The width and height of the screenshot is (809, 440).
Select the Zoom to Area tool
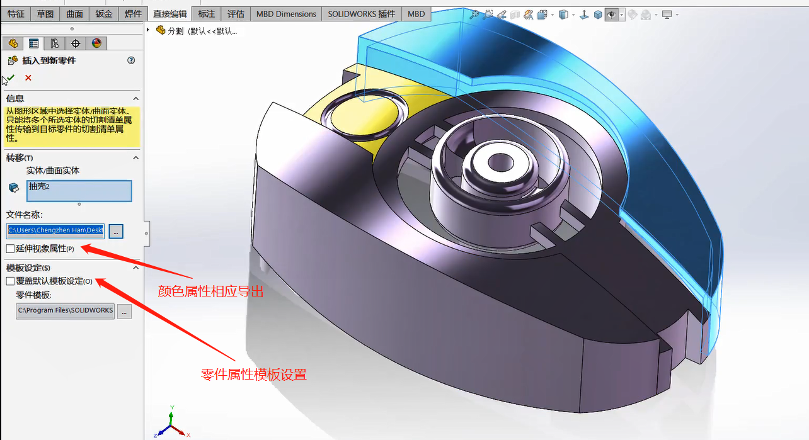[488, 14]
